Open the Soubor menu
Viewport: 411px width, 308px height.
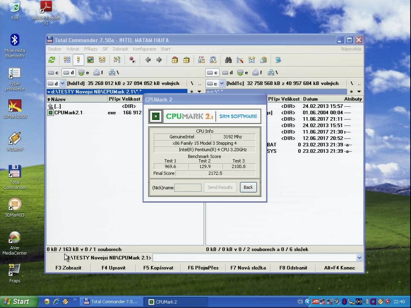point(55,49)
